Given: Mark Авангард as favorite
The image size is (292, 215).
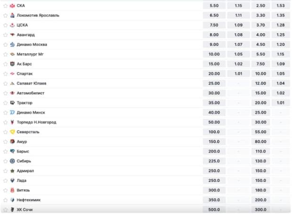Looking at the screenshot, I should (x=5, y=35).
